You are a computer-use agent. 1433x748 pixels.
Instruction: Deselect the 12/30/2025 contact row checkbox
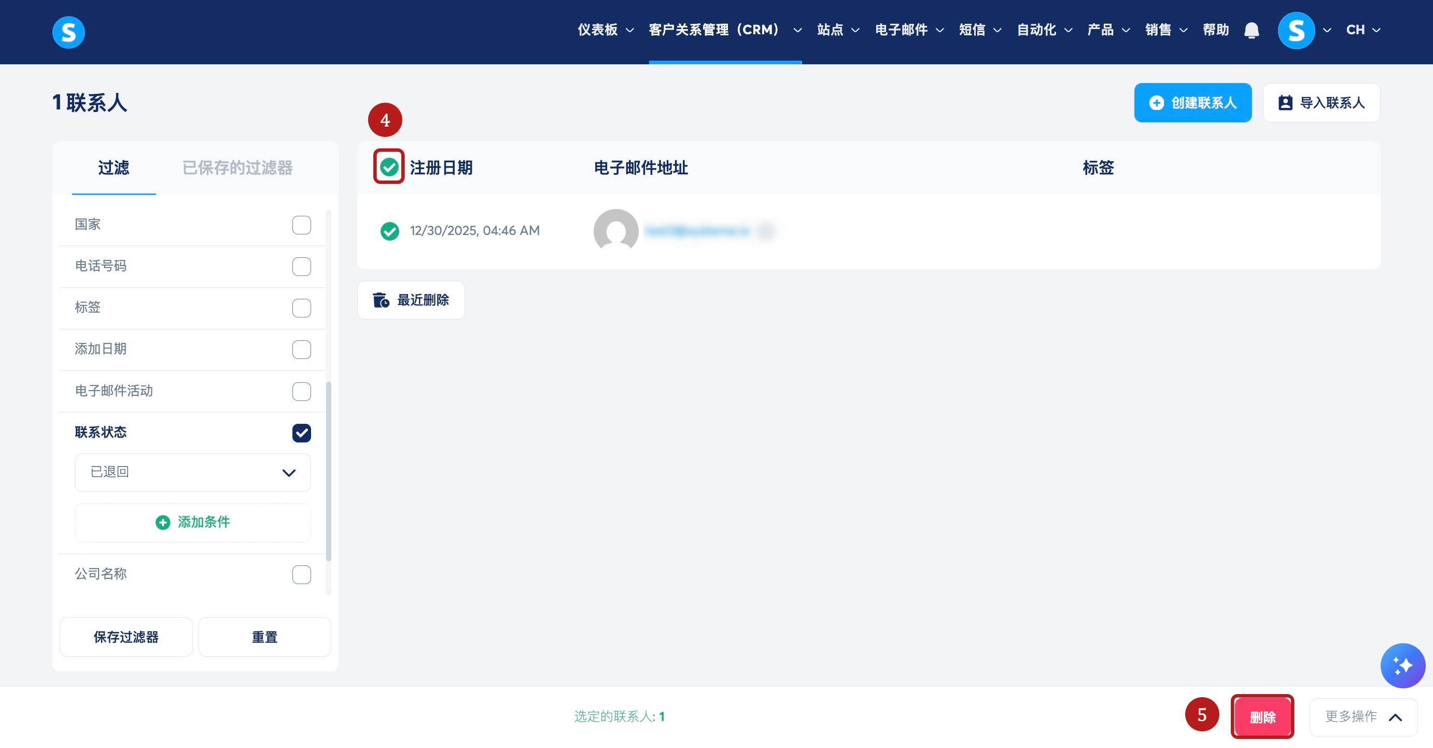(x=389, y=231)
